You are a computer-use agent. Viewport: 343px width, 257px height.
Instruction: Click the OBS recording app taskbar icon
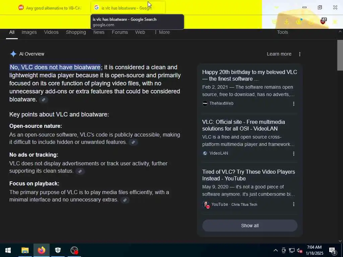[x=74, y=250]
